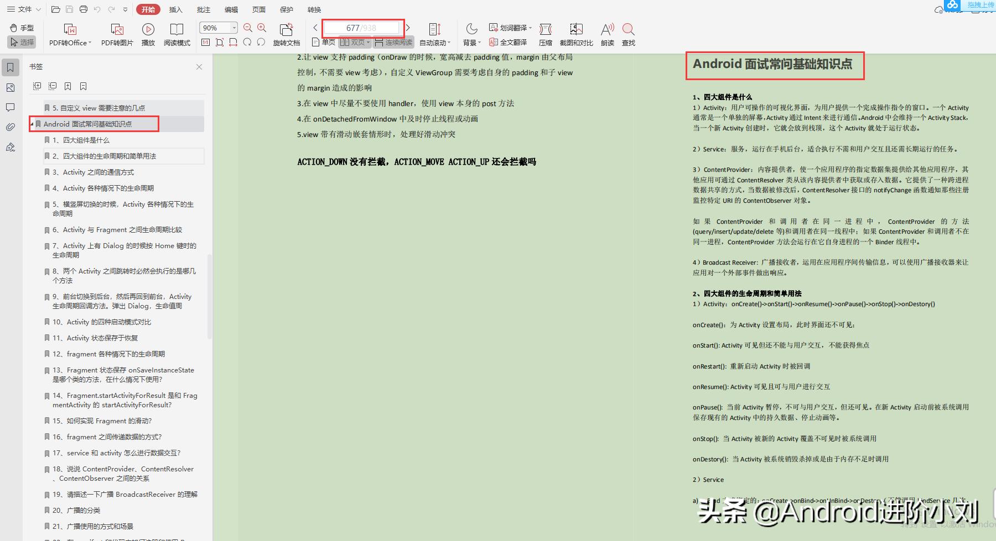This screenshot has height=541, width=996.
Task: Open the 文件 menu dropdown
Action: (24, 9)
